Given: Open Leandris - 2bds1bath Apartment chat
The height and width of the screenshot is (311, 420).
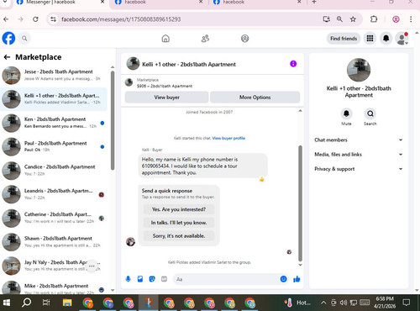Looking at the screenshot, I should coord(54,194).
